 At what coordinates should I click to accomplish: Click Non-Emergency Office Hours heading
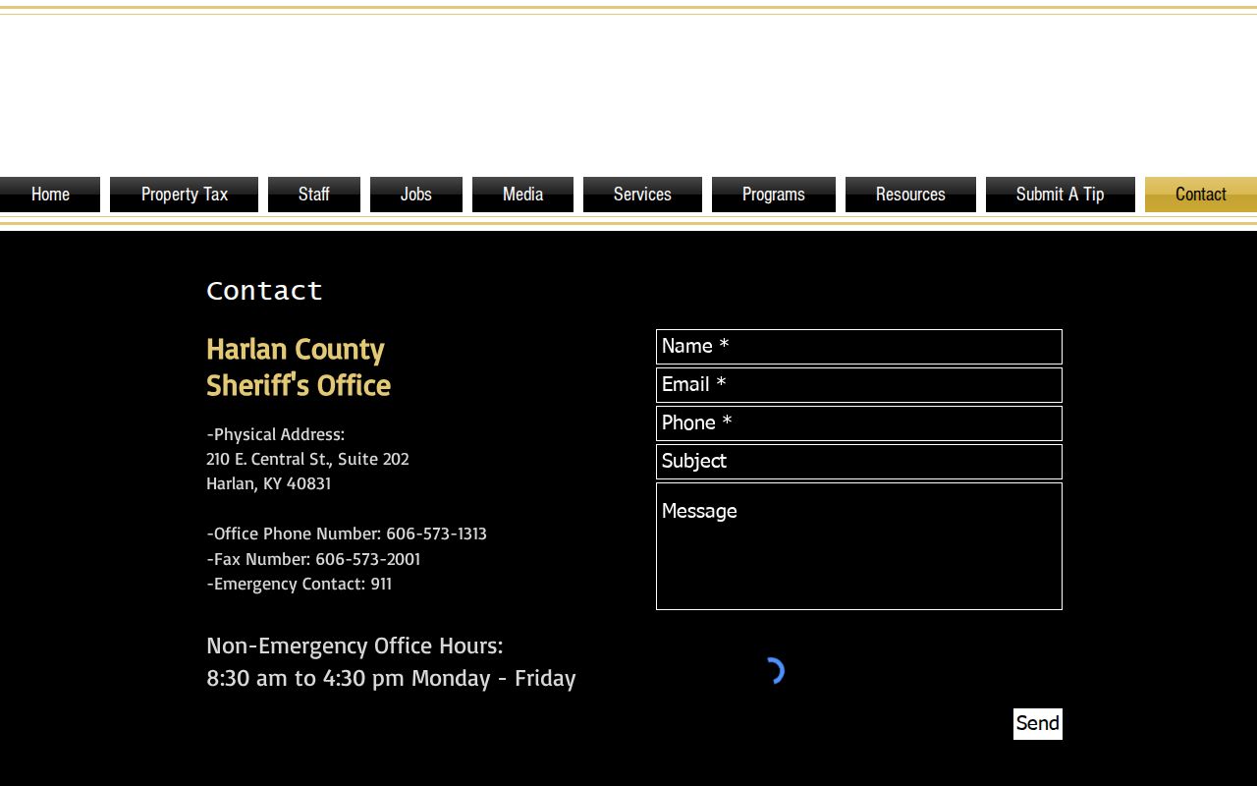(355, 646)
